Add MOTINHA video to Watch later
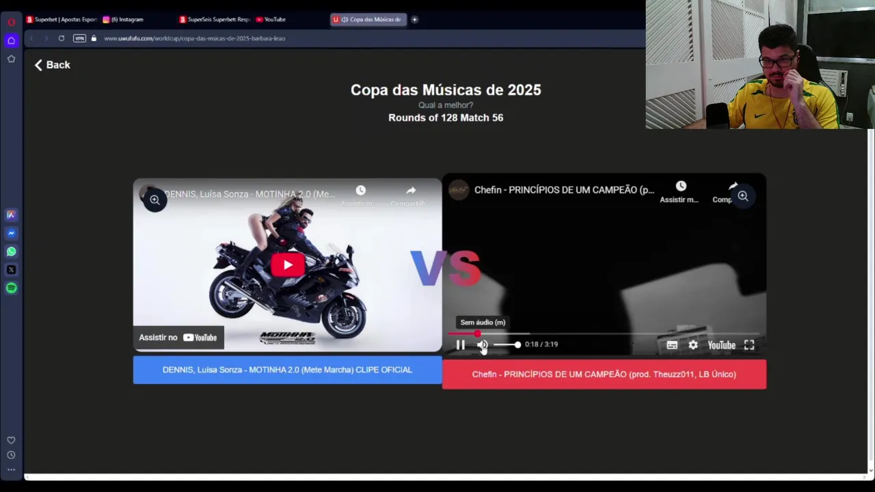Viewport: 875px width, 492px height. point(360,195)
